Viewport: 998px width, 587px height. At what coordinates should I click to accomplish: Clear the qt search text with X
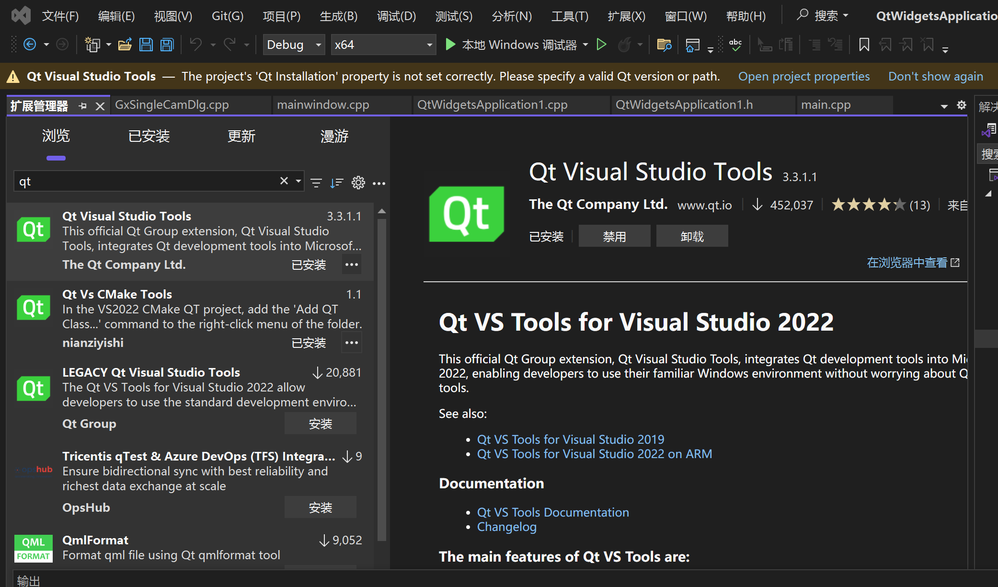284,181
